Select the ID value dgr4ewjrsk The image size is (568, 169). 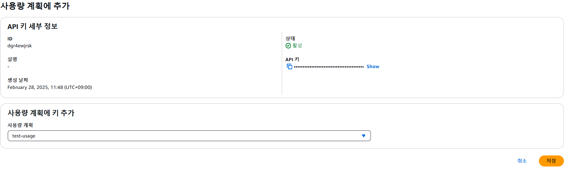20,46
